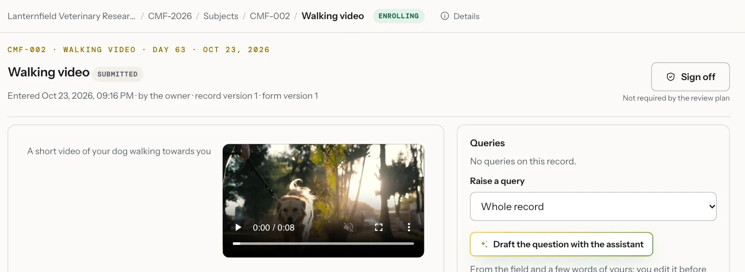Open the video more options menu
The height and width of the screenshot is (272, 745).
click(409, 227)
